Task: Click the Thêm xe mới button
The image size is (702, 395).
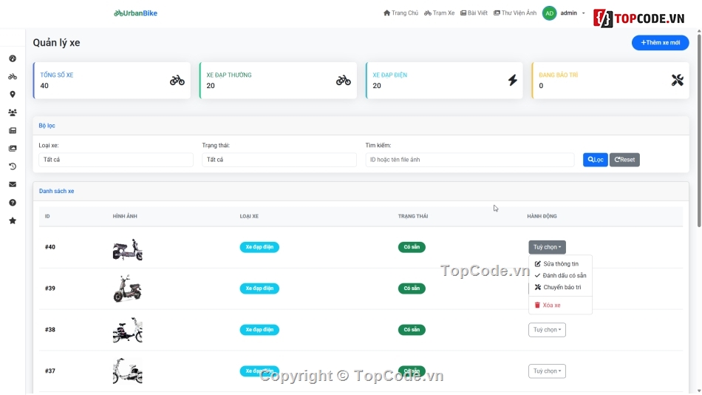Action: [660, 43]
